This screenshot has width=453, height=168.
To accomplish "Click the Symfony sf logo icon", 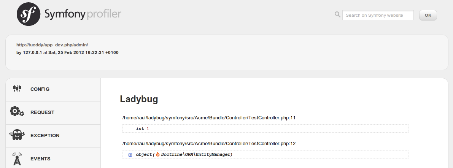I will coord(29,14).
